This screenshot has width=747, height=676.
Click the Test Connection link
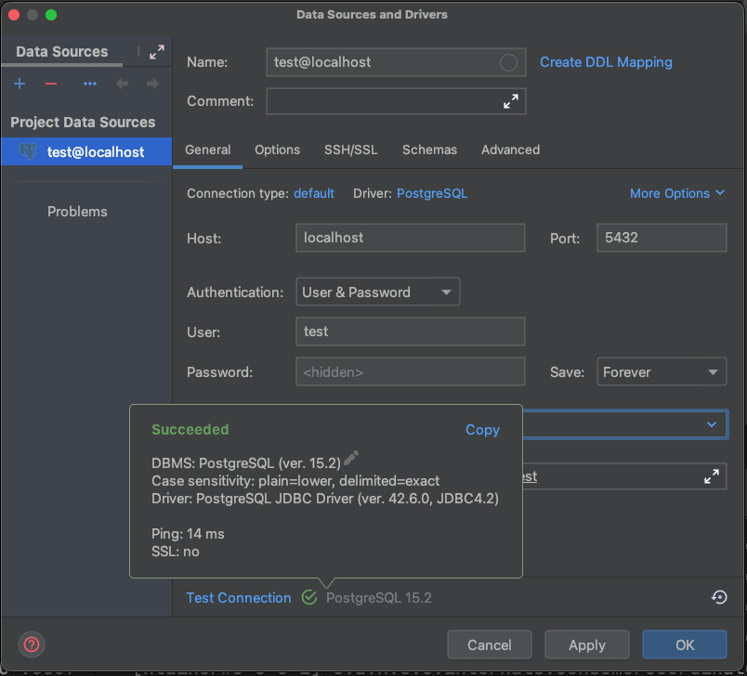pyautogui.click(x=239, y=598)
